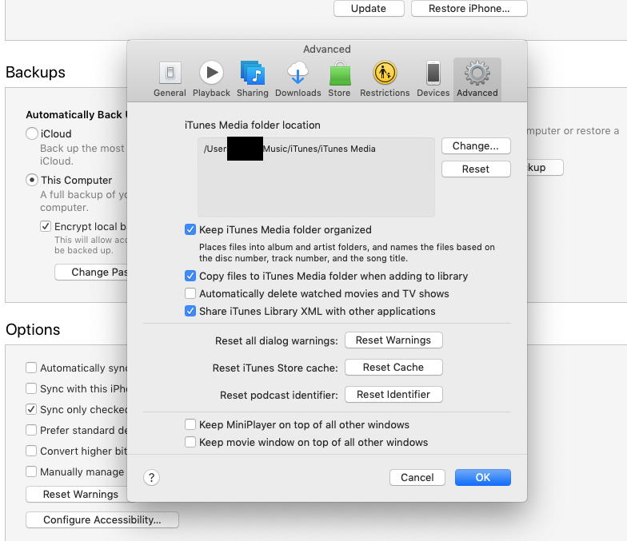
Task: Toggle Automatically sync option in Options section
Action: click(x=31, y=368)
